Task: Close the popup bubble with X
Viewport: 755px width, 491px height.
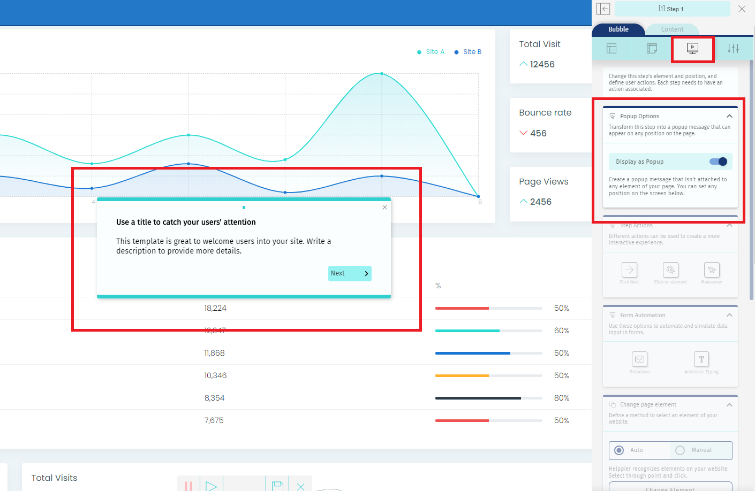Action: tap(384, 208)
